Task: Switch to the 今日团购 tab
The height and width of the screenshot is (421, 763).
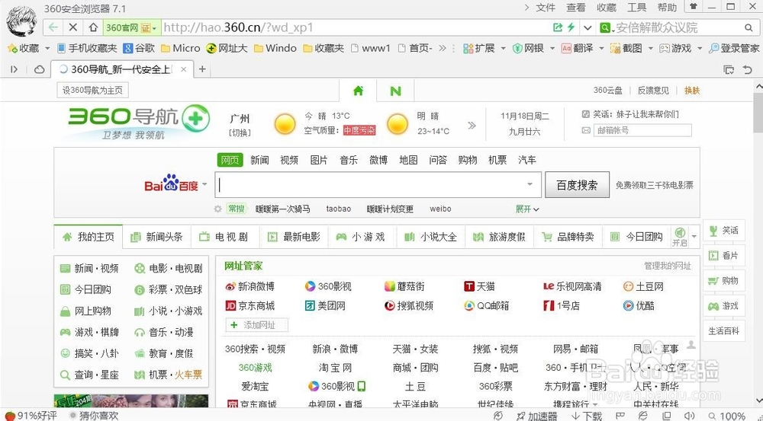Action: tap(636, 237)
